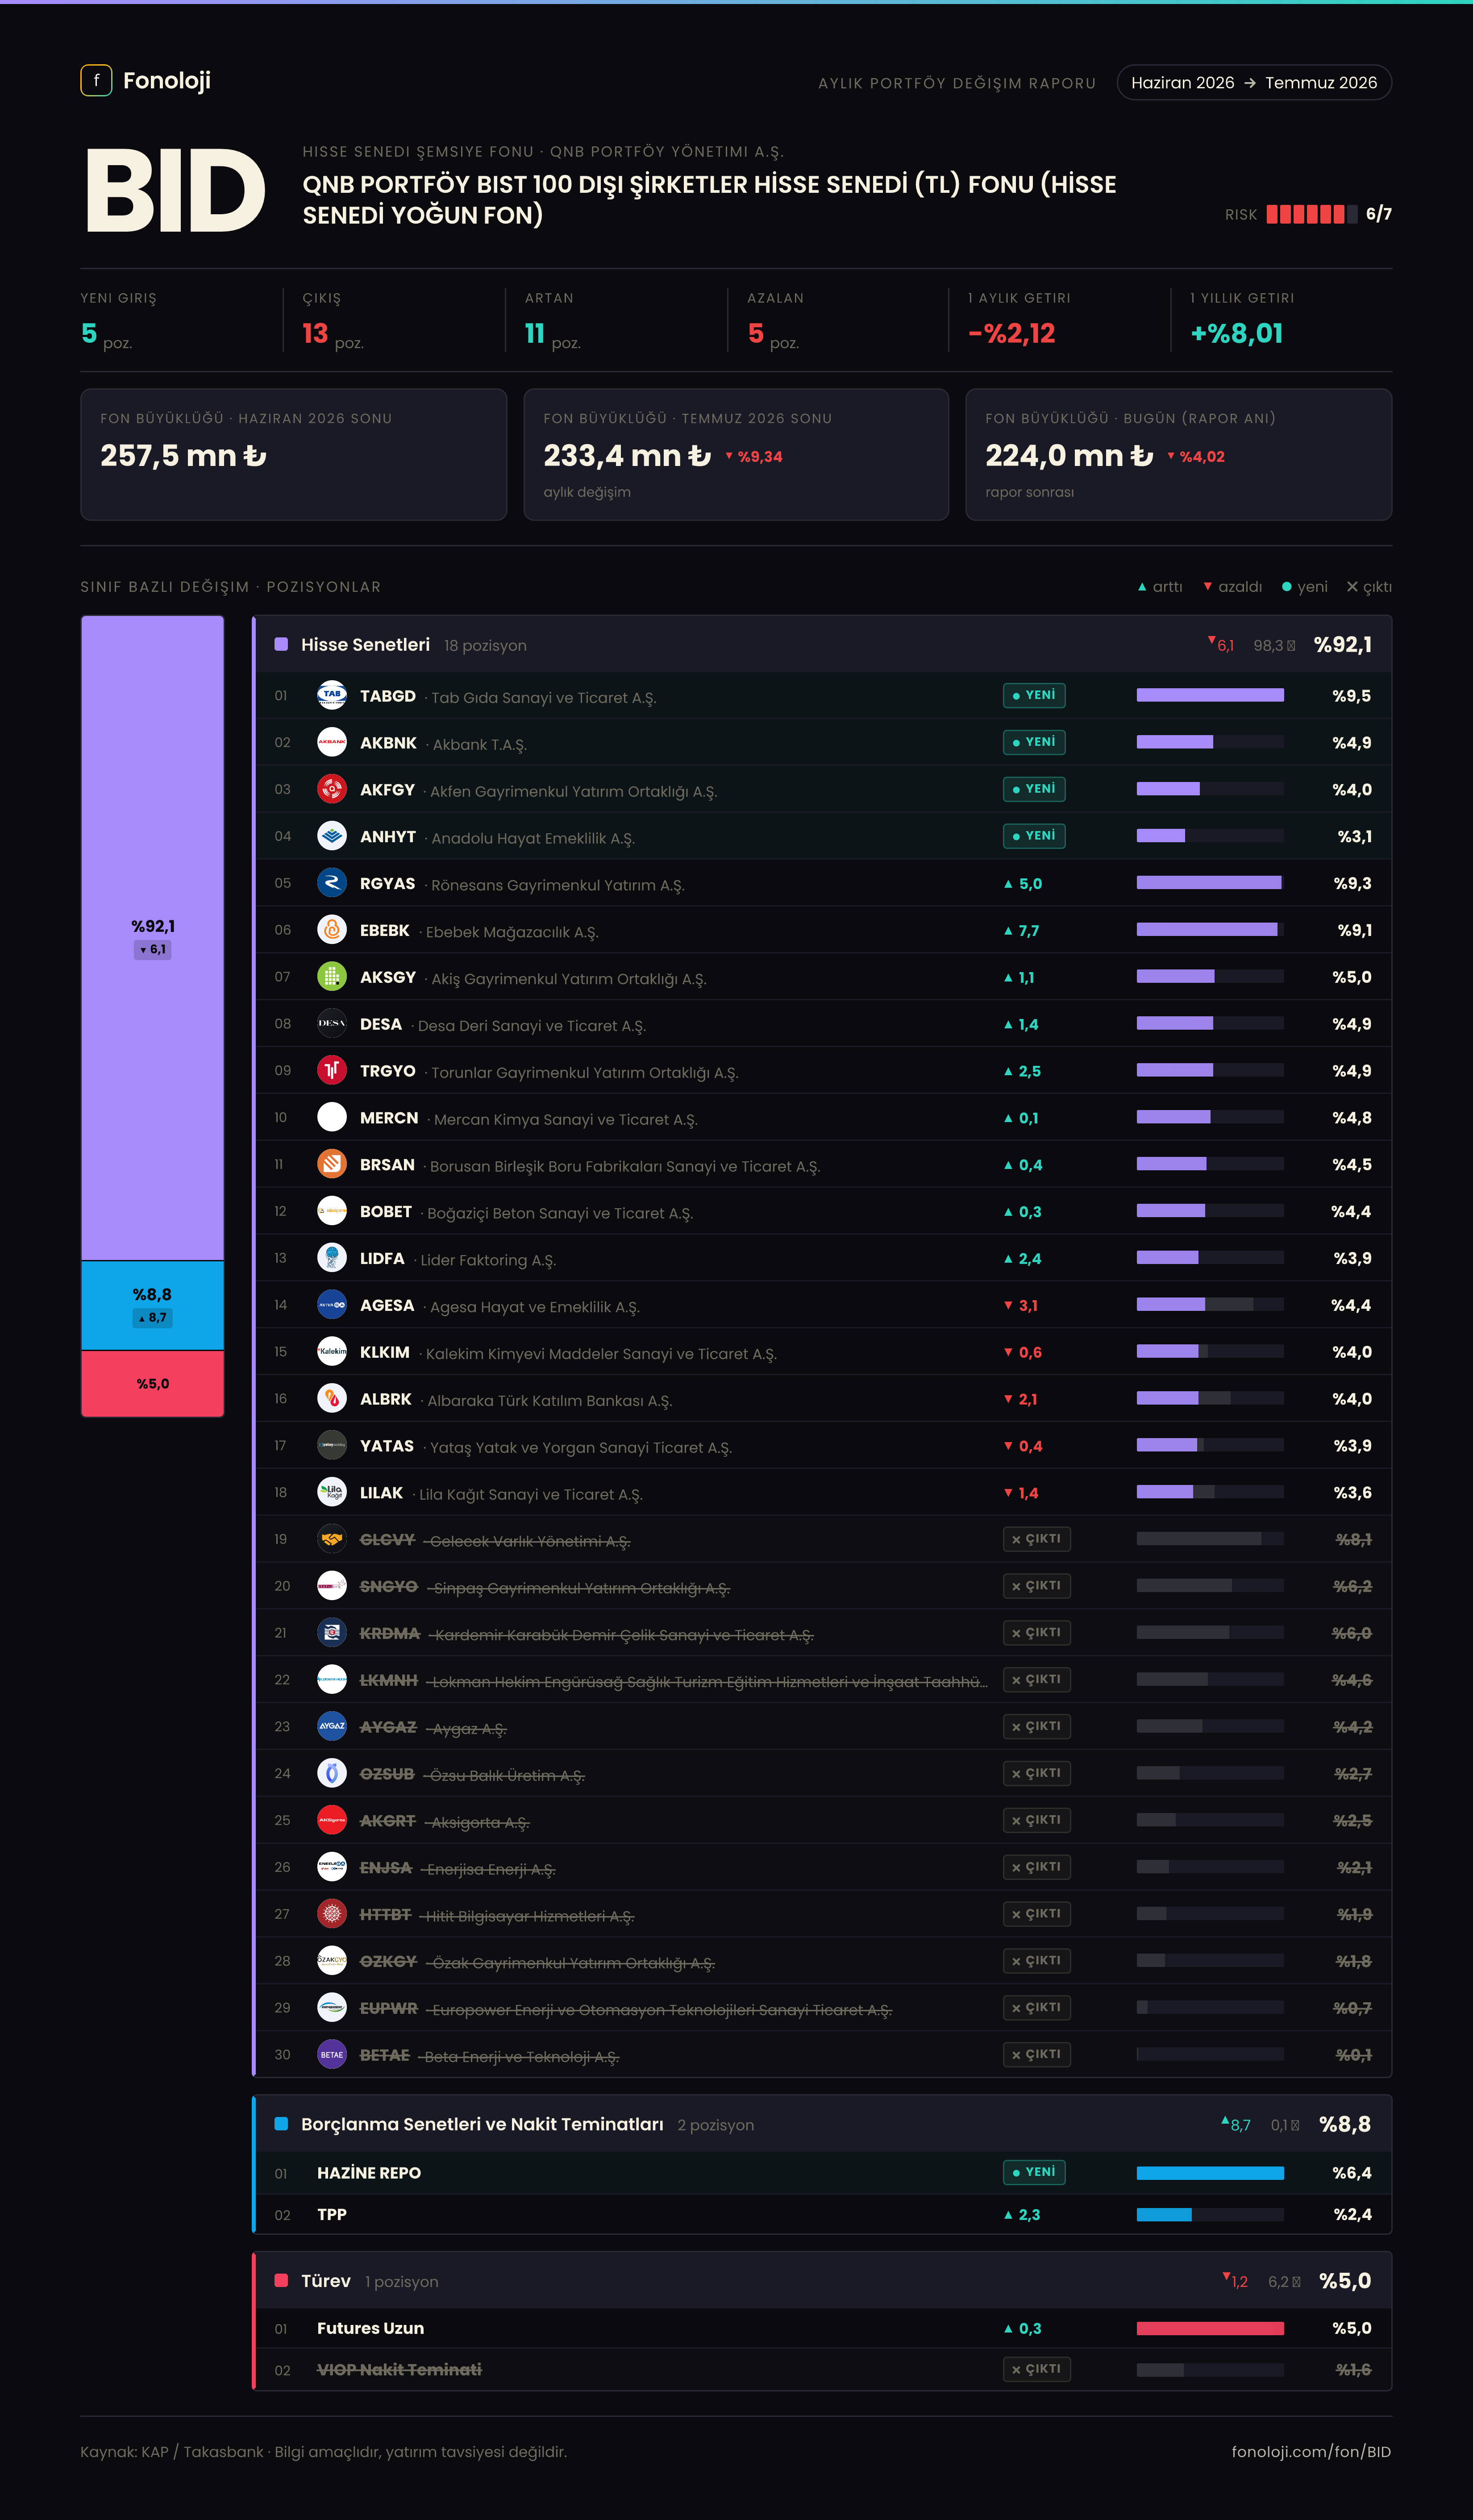Image resolution: width=1473 pixels, height=2520 pixels.
Task: Click the purple %92,1 allocation bar segment
Action: (152, 938)
